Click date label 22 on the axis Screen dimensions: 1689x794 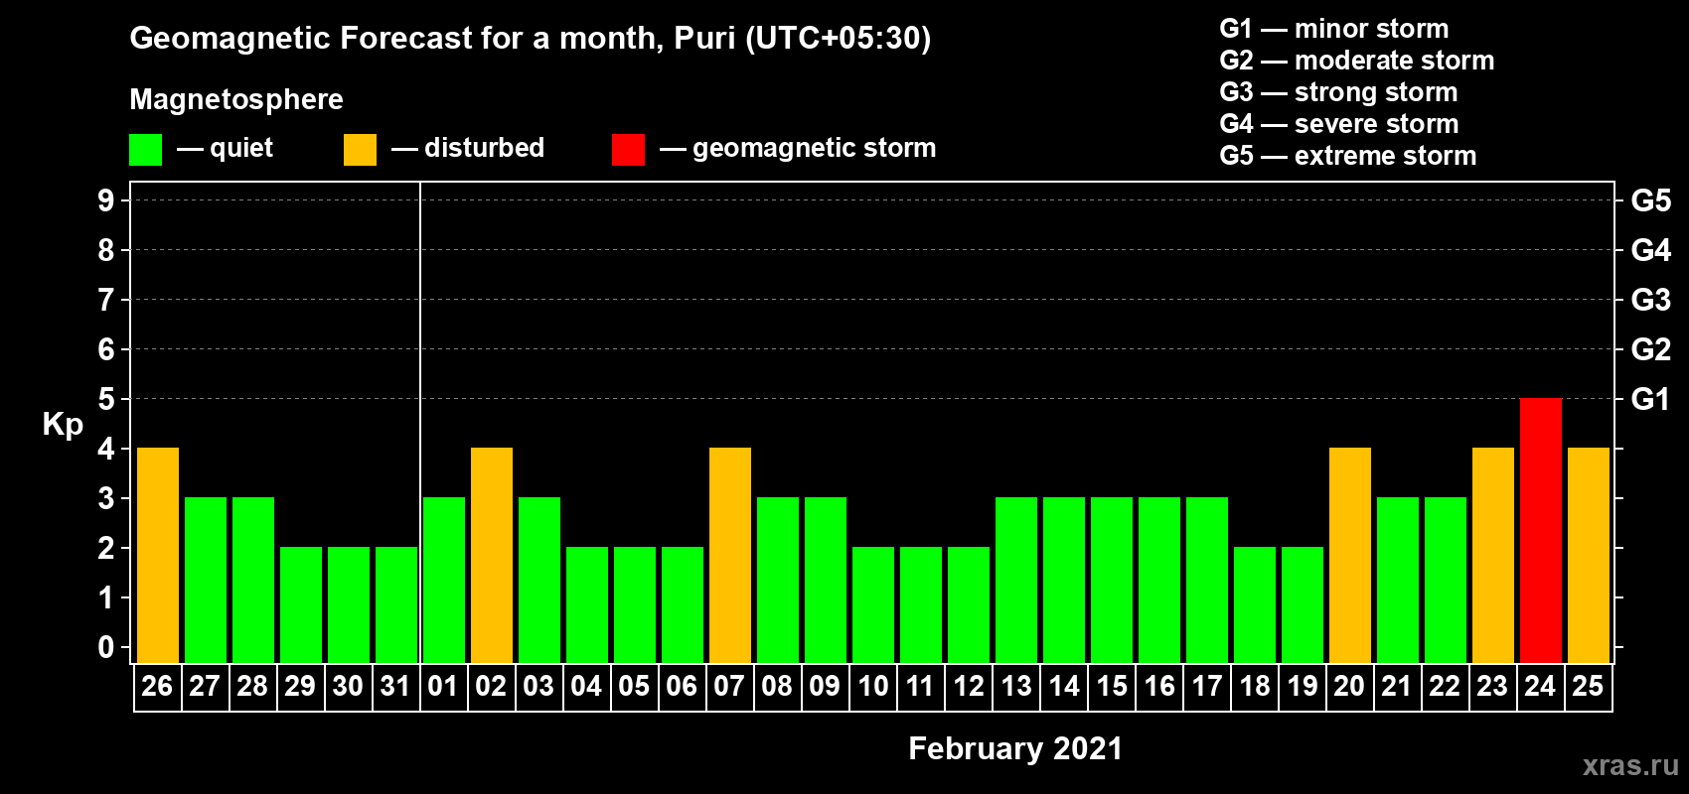click(1445, 686)
